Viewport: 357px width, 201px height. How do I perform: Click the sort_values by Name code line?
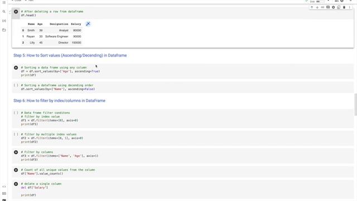point(58,89)
